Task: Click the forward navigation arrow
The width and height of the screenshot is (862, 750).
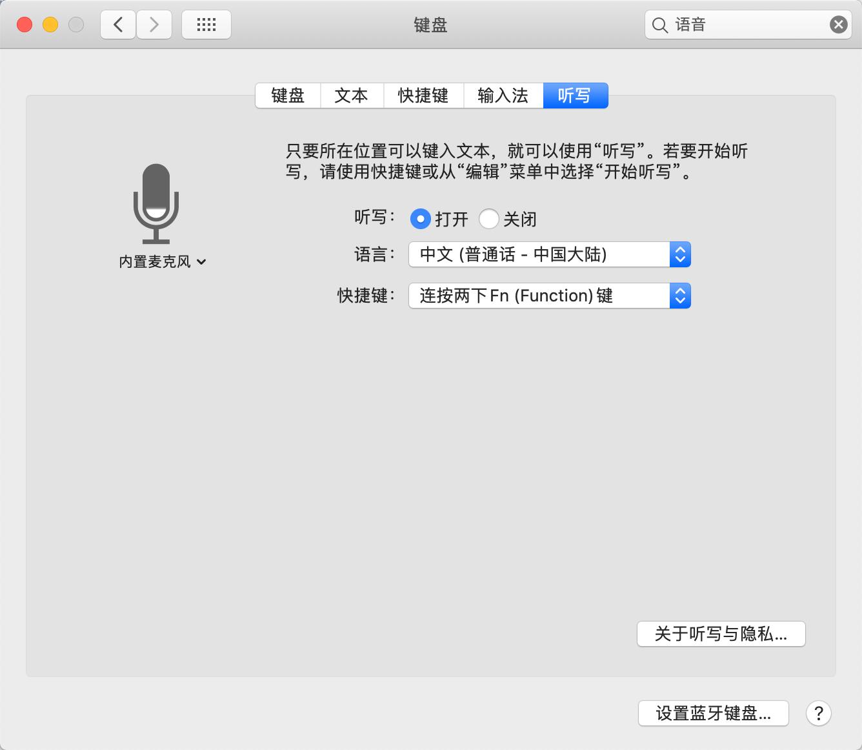Action: [154, 24]
